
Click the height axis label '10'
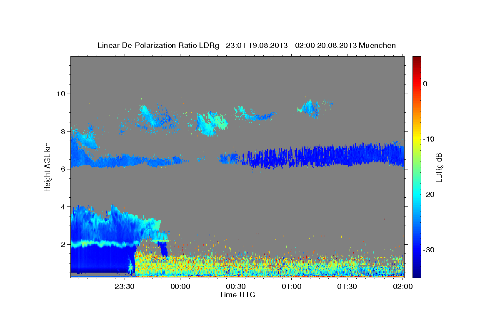[x=61, y=94]
